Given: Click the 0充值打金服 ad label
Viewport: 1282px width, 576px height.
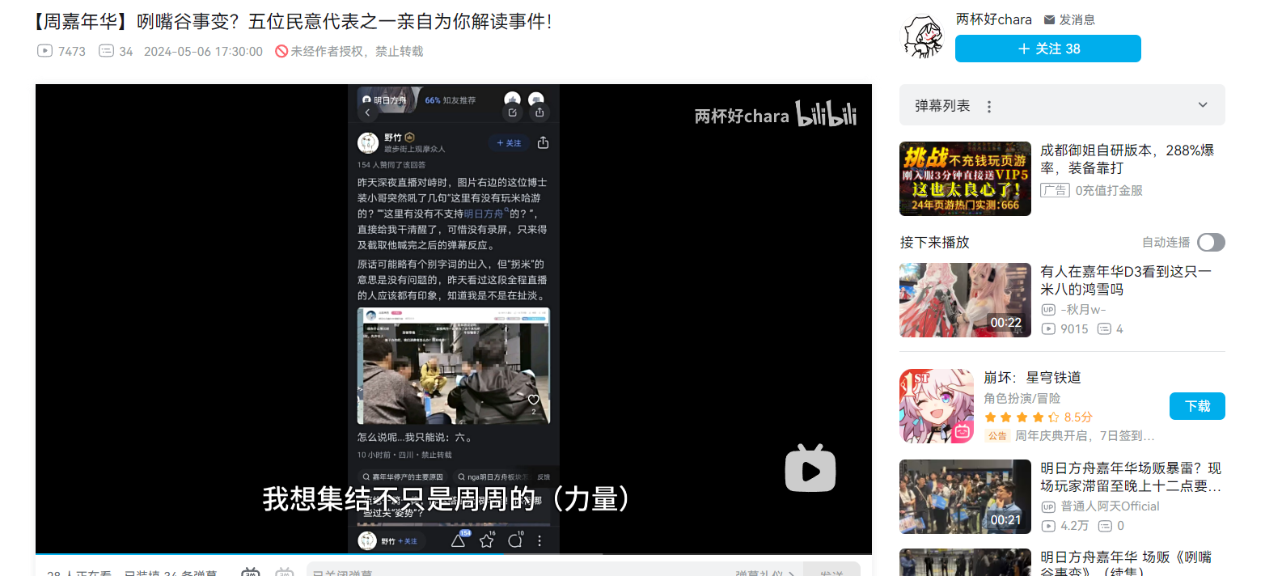Looking at the screenshot, I should coord(1109,190).
